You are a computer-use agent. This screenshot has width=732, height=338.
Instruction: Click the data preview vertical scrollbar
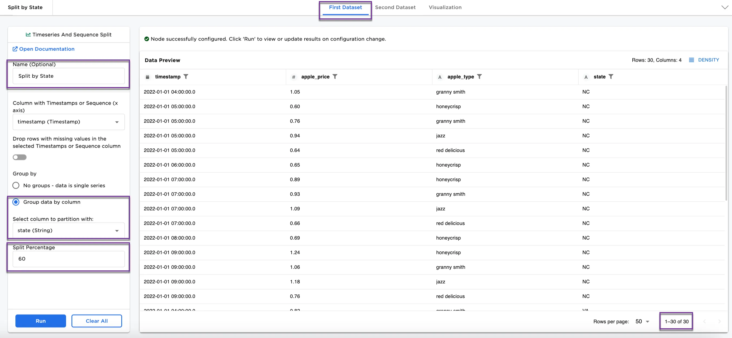(726, 143)
